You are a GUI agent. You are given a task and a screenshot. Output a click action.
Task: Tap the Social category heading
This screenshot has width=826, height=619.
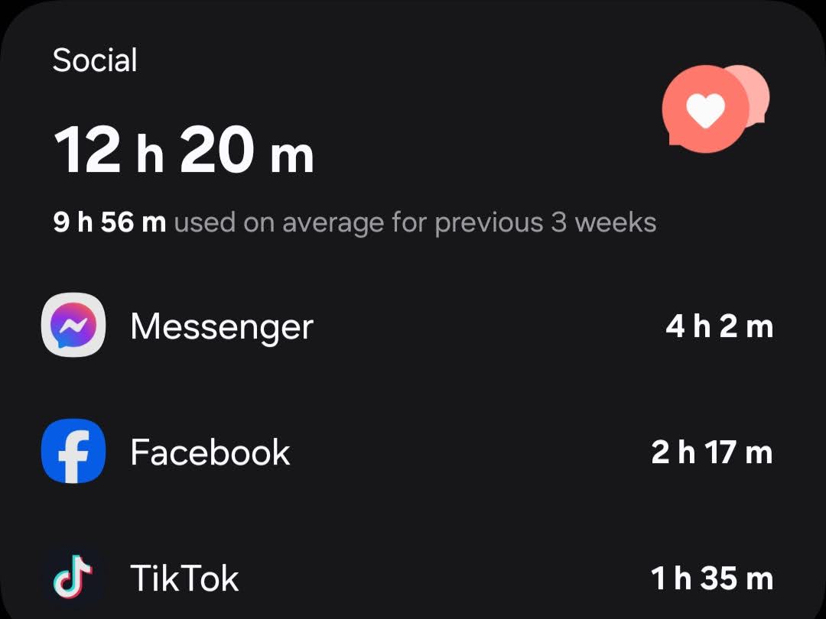(95, 60)
